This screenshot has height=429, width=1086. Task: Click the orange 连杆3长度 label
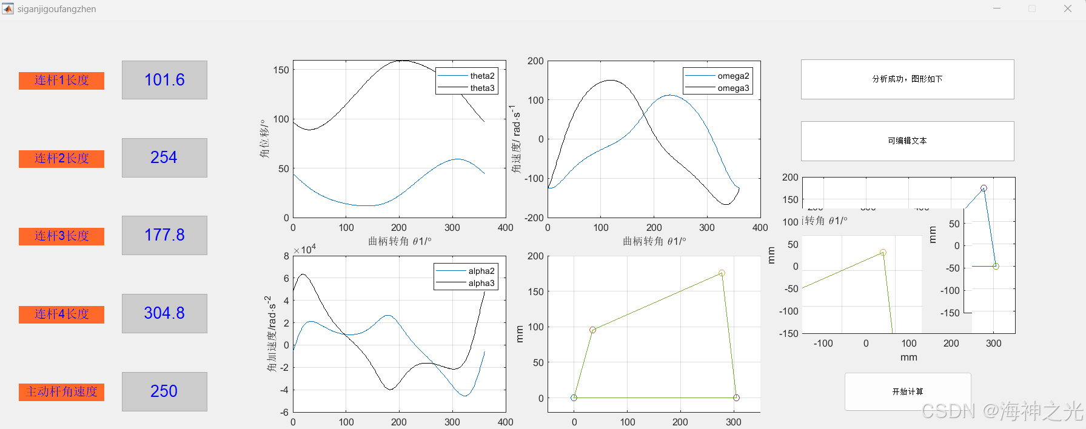[61, 236]
